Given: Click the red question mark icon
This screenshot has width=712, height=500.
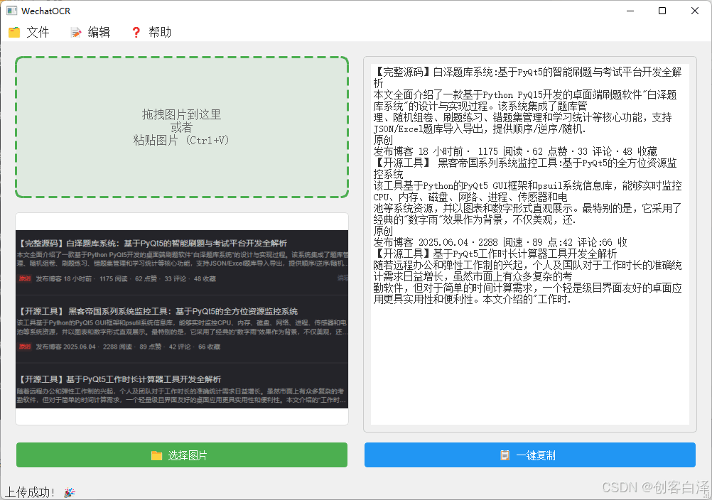Looking at the screenshot, I should [136, 32].
